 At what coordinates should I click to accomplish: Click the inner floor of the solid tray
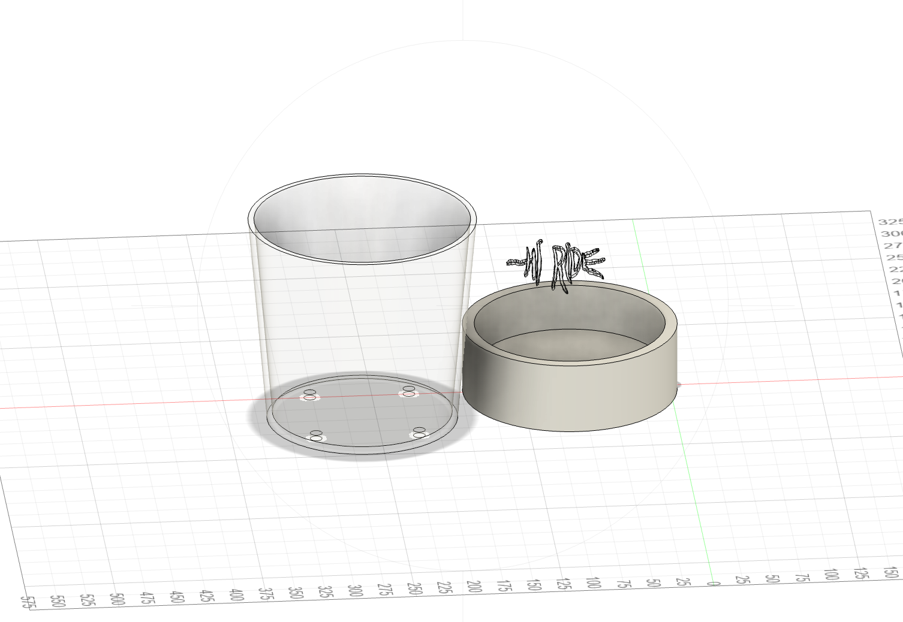click(570, 346)
